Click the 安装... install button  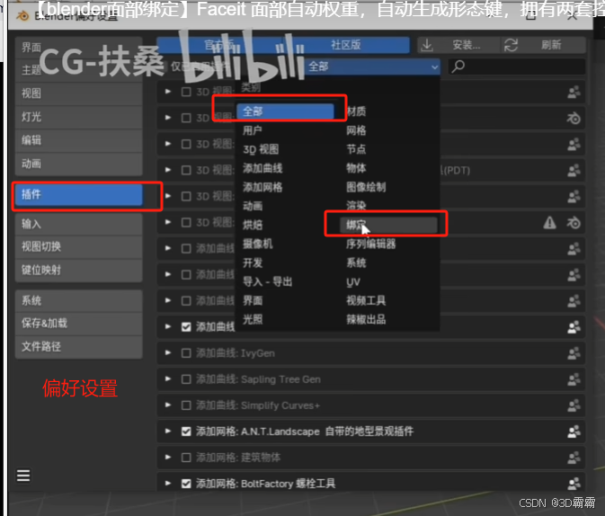[x=458, y=45]
